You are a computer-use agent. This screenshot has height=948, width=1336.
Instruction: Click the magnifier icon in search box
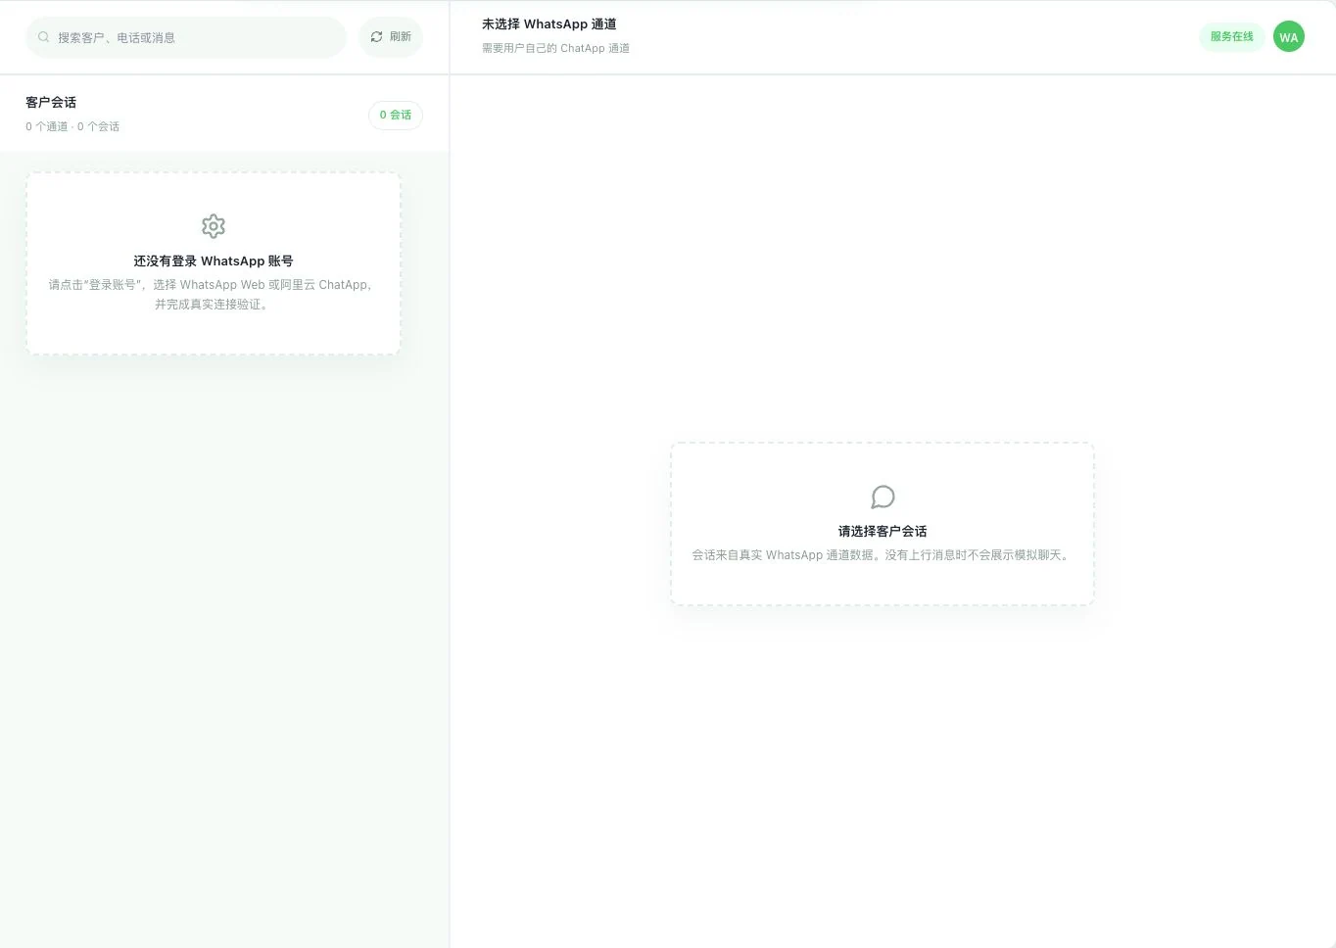tap(44, 37)
